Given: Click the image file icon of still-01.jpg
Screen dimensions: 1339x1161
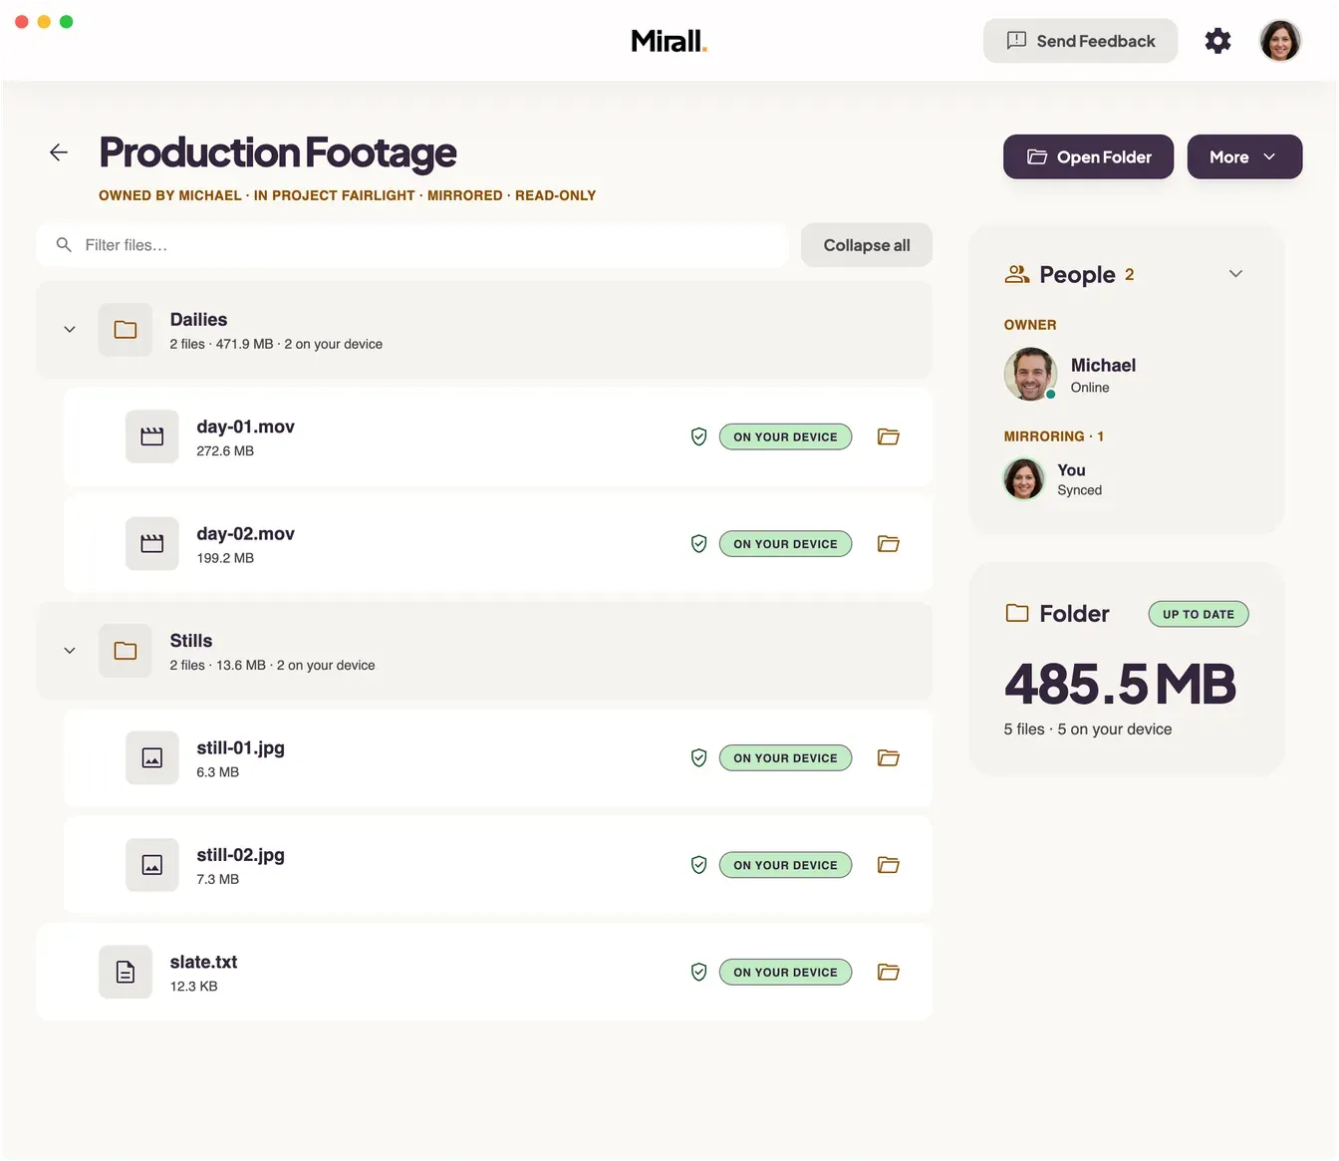Looking at the screenshot, I should click(x=152, y=758).
